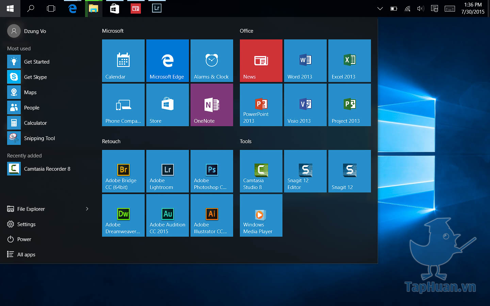The height and width of the screenshot is (306, 490).
Task: Launch Adobe Photoshop from the Retouch group
Action: click(x=212, y=171)
